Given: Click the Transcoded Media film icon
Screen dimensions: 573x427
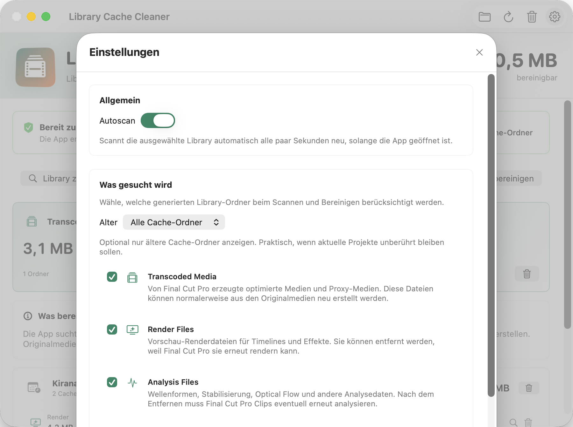Looking at the screenshot, I should pyautogui.click(x=132, y=277).
